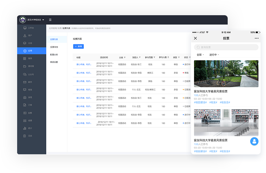This screenshot has height=173, width=266.
Task: Open 邮件 mail section in sidebar
Action: click(x=30, y=82)
